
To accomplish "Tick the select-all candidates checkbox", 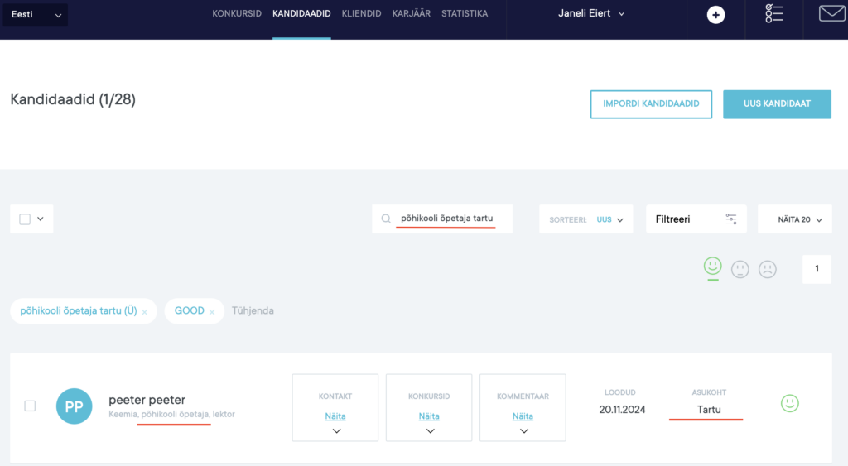I will pyautogui.click(x=25, y=219).
